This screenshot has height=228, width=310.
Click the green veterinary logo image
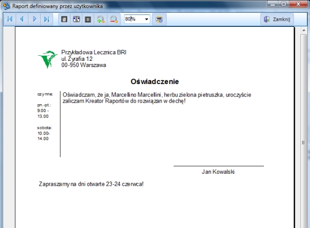click(48, 59)
